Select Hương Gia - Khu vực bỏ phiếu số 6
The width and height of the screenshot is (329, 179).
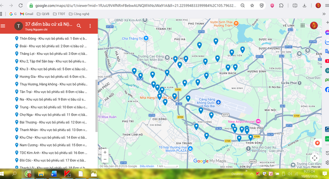pyautogui.click(x=51, y=76)
